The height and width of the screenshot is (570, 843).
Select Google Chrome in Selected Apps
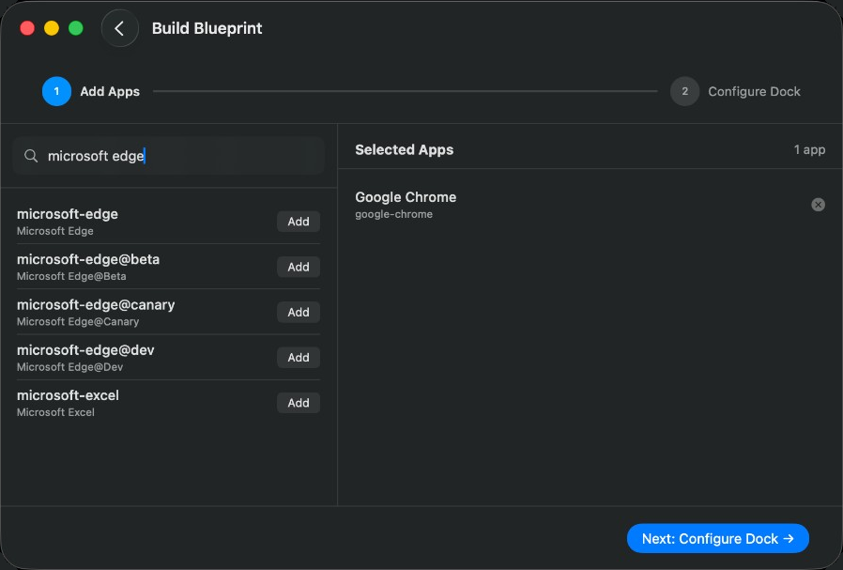pyautogui.click(x=406, y=197)
